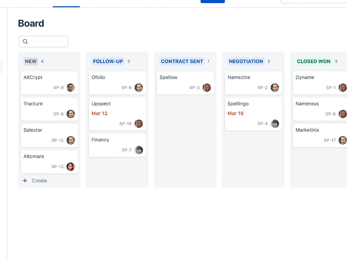Screen dimensions: 347x260
Task: Click assignee avatar on Altomare card
Action: [x=71, y=166]
